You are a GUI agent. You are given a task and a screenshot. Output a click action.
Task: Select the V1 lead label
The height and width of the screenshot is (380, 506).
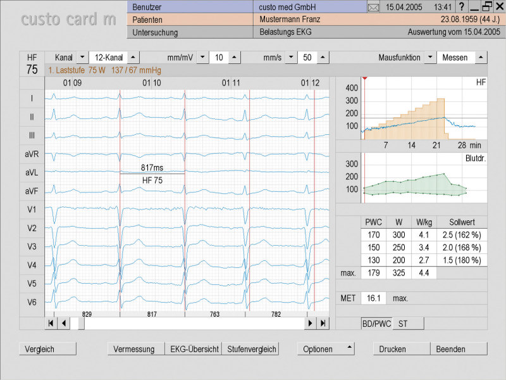32,210
